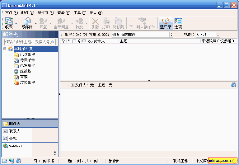
Task: Open the dropdown arrow beside 写邮件
Action: pyautogui.click(x=36, y=23)
